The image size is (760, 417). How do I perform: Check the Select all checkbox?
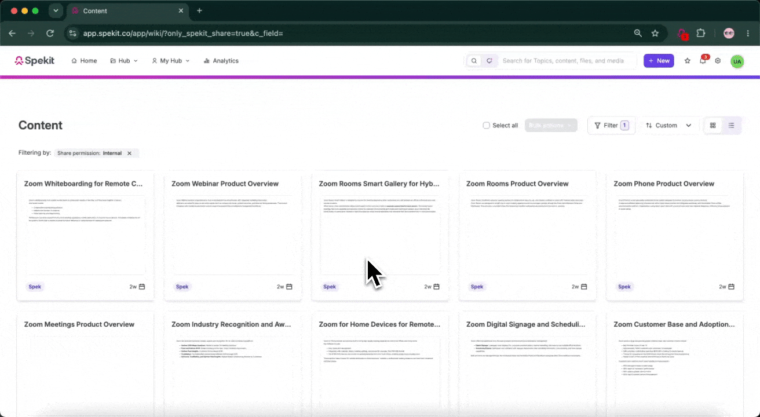487,126
